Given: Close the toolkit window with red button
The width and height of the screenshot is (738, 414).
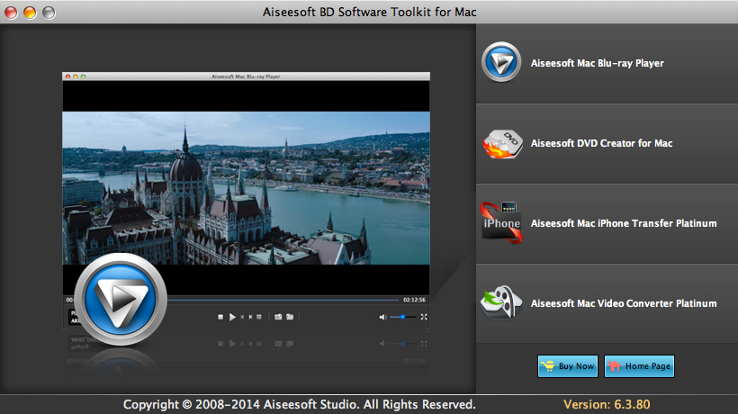Looking at the screenshot, I should (x=11, y=13).
